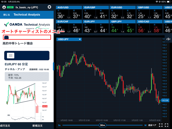Tap the 確率 72% prediction box
This screenshot has height=129, width=172.
[27, 76]
